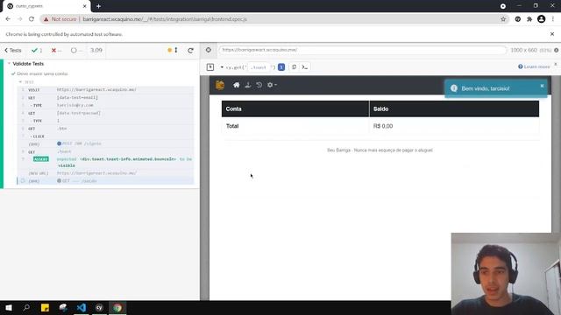Click the blue matched elements count badge
The width and height of the screenshot is (561, 315).
[281, 67]
